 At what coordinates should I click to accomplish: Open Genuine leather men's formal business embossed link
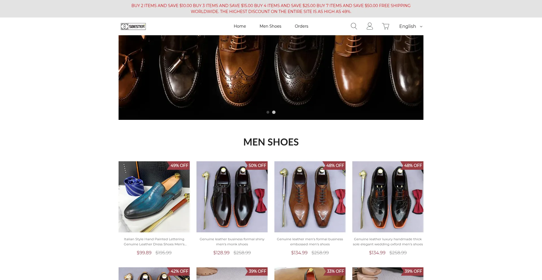coord(310,242)
